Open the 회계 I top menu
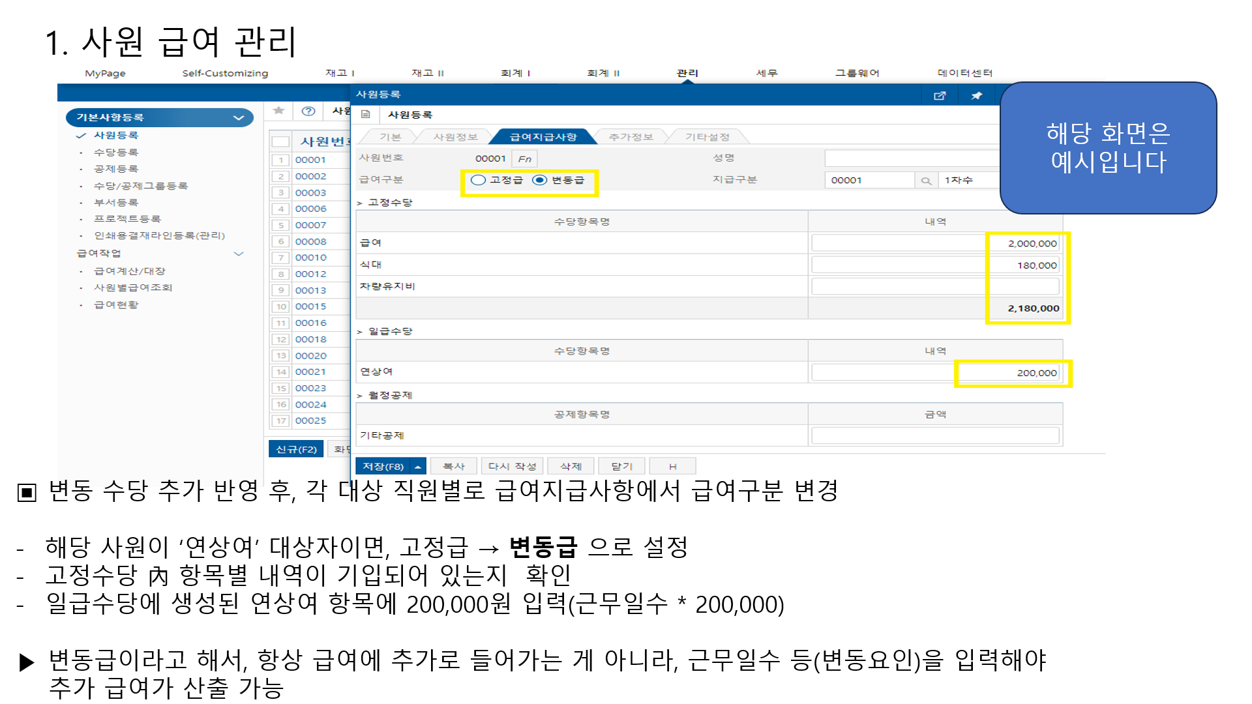 pos(515,73)
